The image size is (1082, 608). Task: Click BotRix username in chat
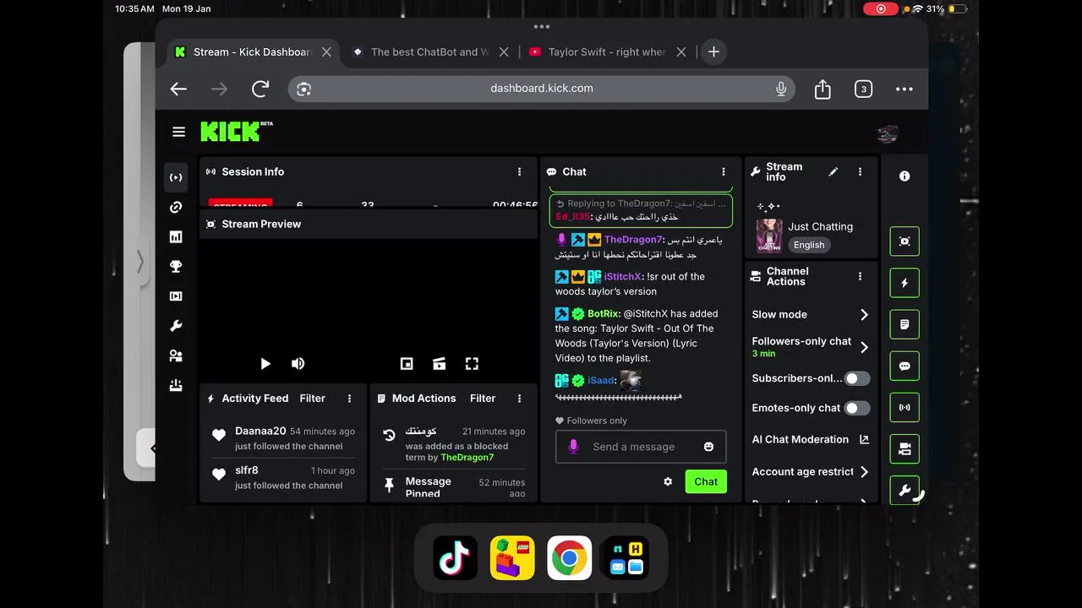point(604,313)
